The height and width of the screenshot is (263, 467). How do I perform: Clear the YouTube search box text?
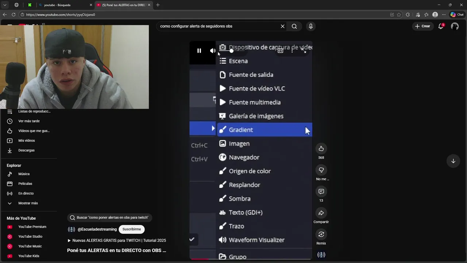tap(282, 26)
